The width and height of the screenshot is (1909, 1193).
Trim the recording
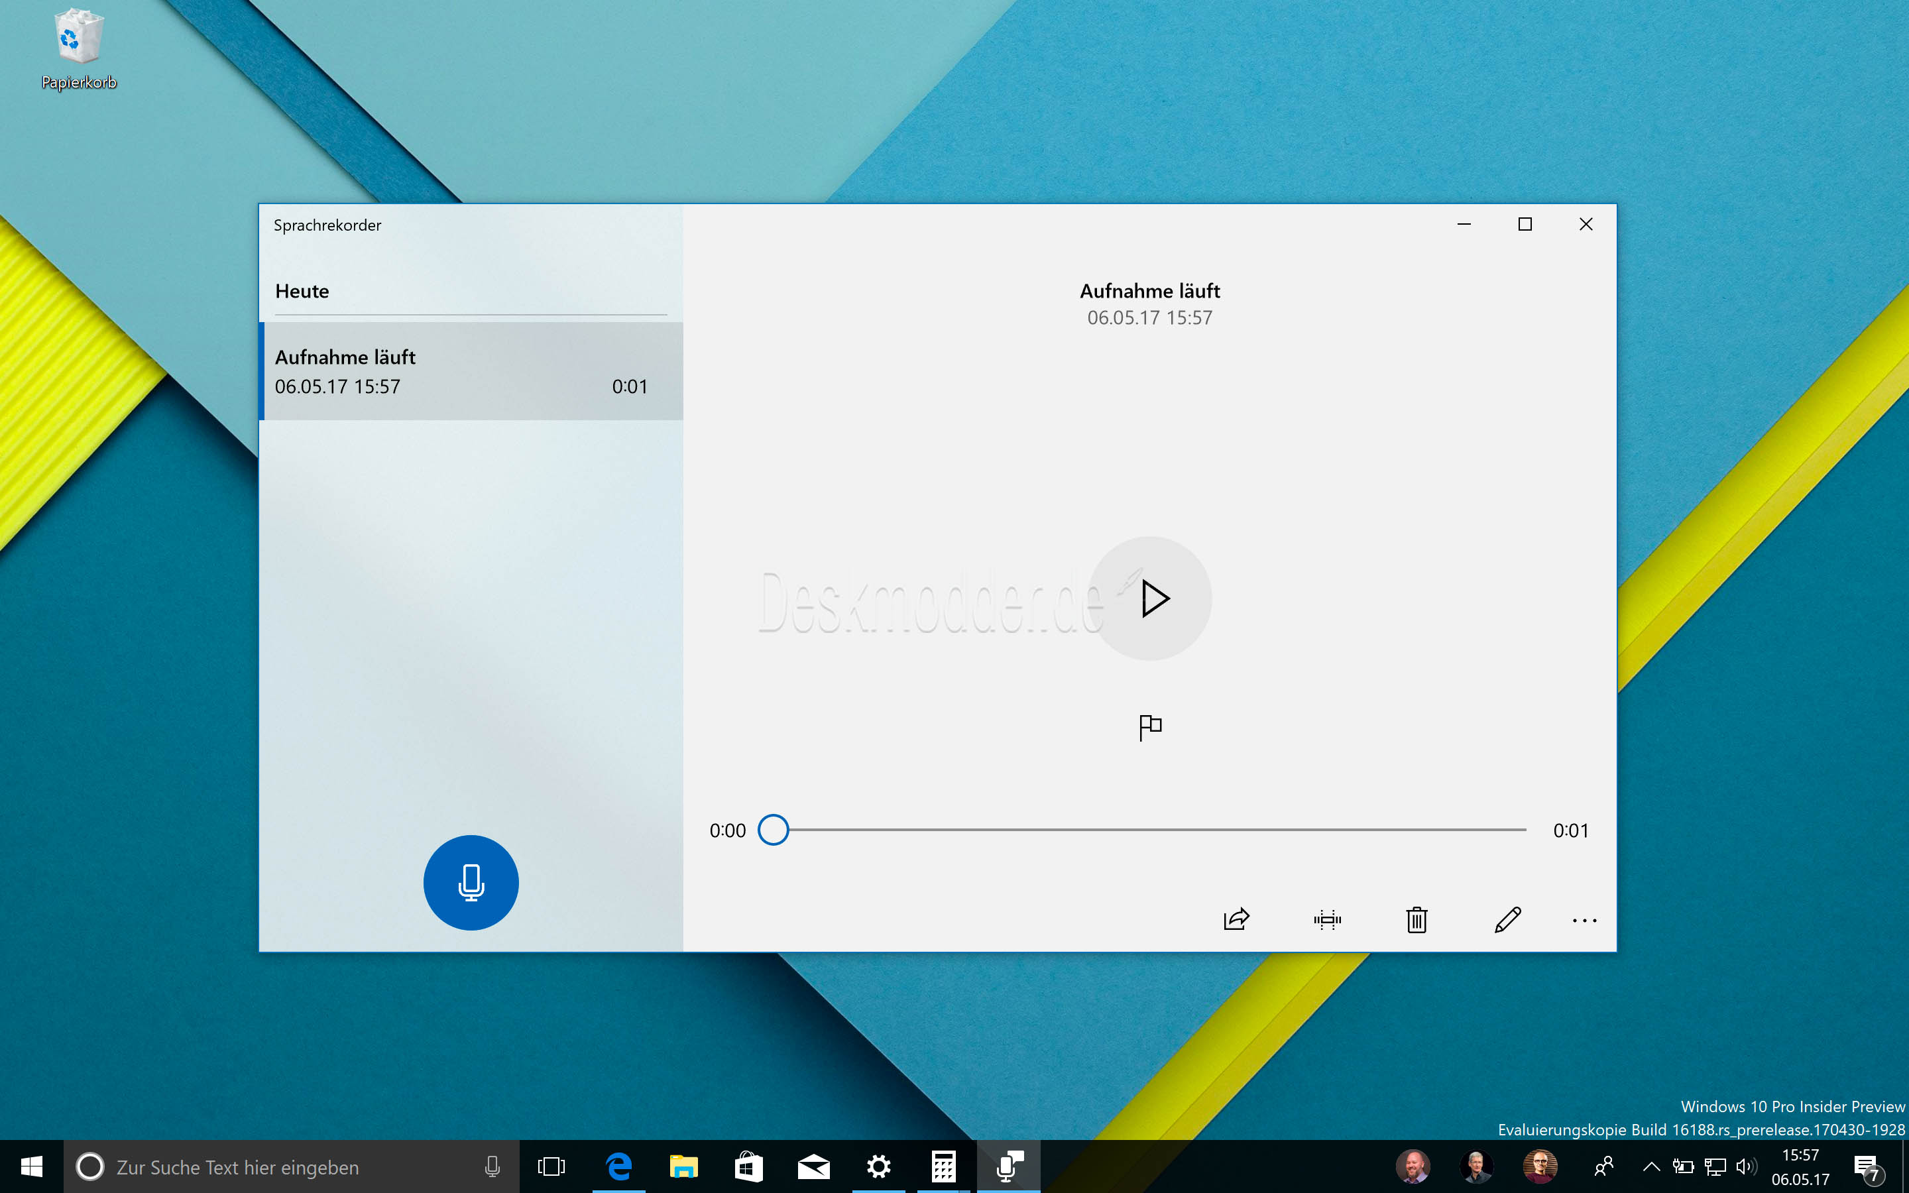(x=1327, y=919)
